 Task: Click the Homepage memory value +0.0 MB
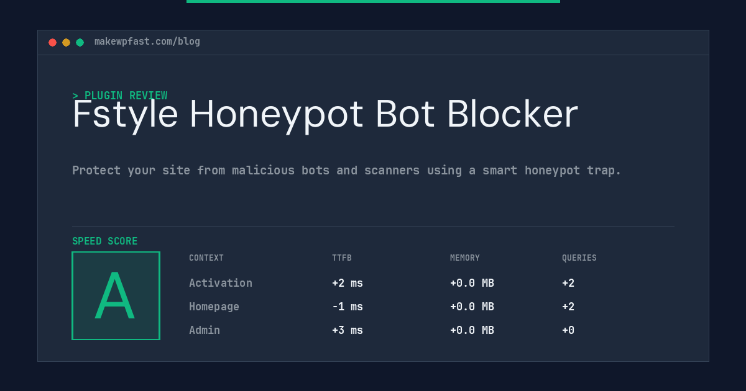(472, 307)
